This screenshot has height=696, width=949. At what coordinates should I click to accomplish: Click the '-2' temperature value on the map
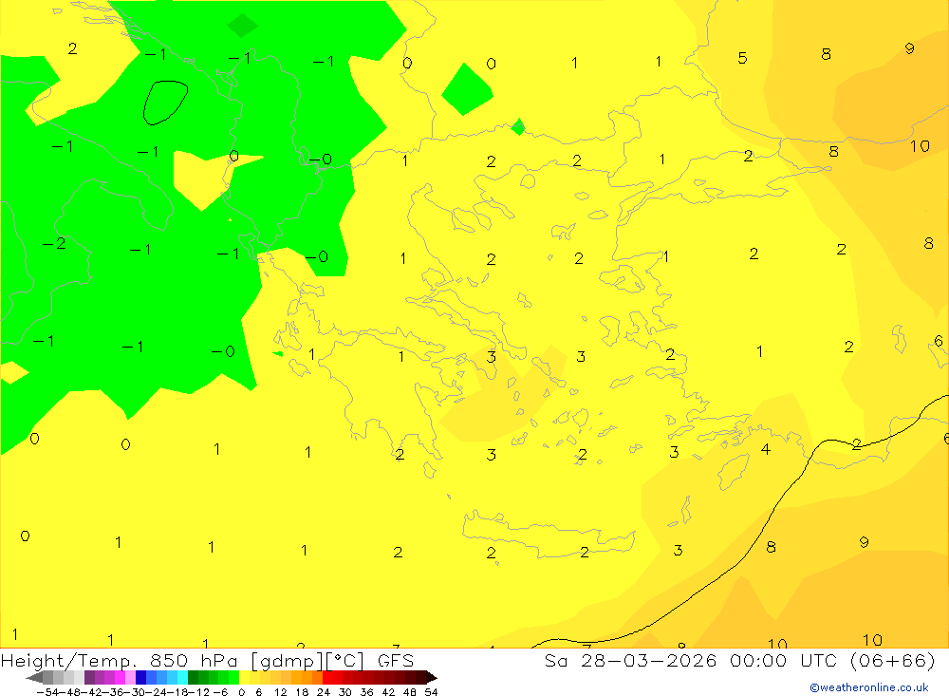(x=54, y=243)
